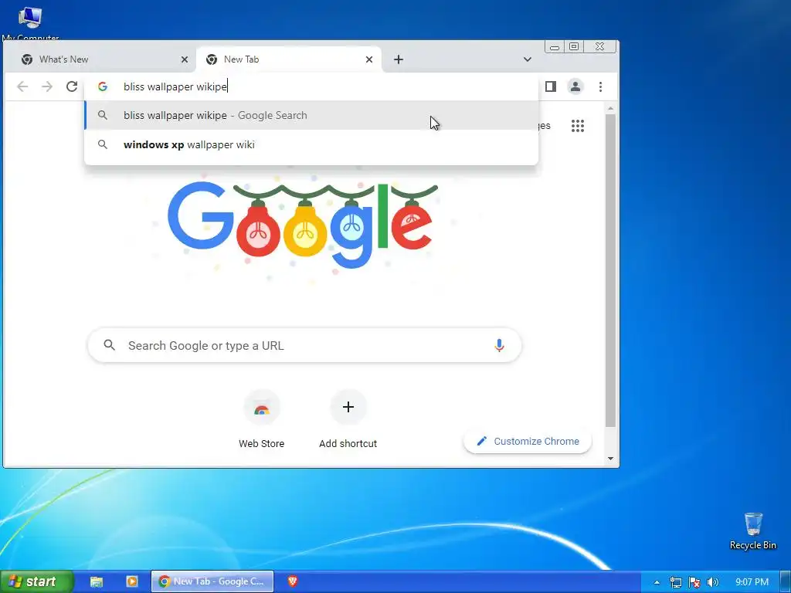Open the file explorer taskbar icon

click(x=97, y=581)
